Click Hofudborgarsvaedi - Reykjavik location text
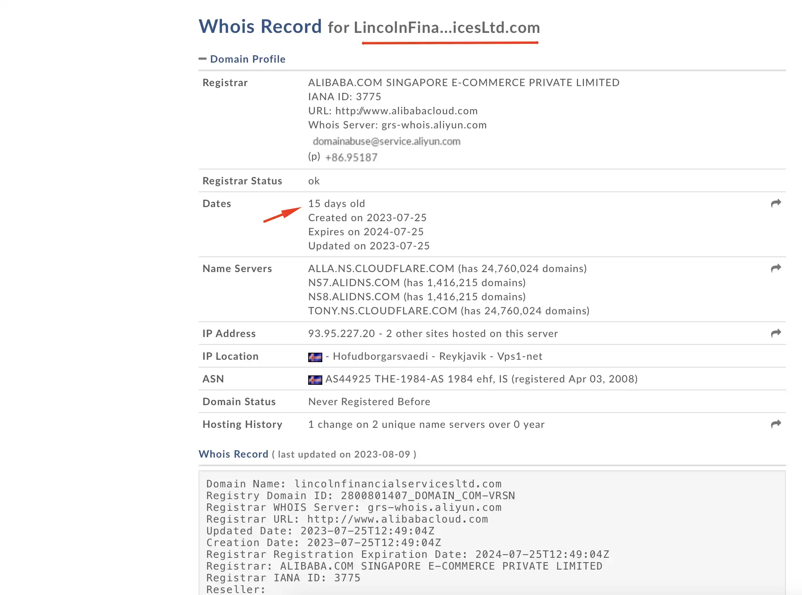This screenshot has height=595, width=802. click(x=437, y=356)
